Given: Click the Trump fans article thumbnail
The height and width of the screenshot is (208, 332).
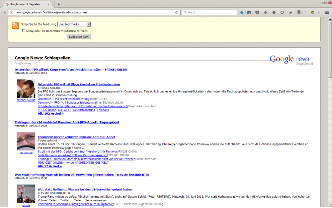Looking at the screenshot, I should click(26, 194).
